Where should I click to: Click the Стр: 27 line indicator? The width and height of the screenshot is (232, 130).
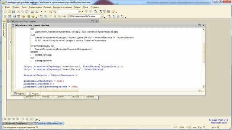(202, 127)
